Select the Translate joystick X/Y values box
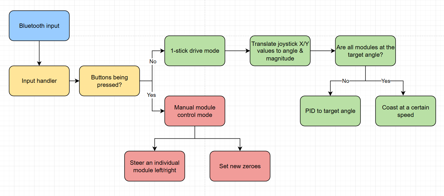 [280, 50]
